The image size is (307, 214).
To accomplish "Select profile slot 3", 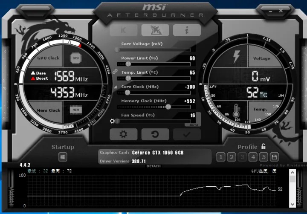I will 242,157.
